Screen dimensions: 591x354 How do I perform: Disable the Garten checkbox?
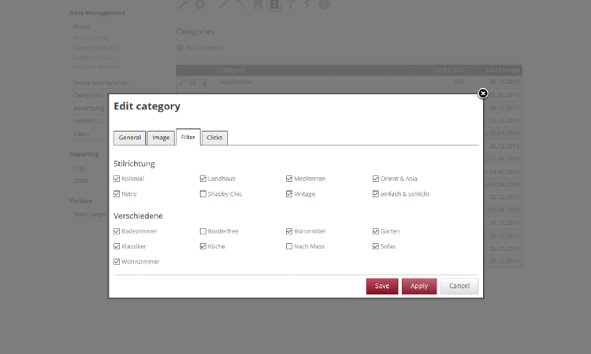375,231
